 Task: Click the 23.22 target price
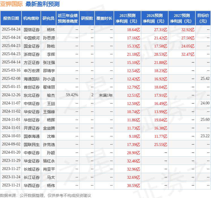(x=205, y=136)
